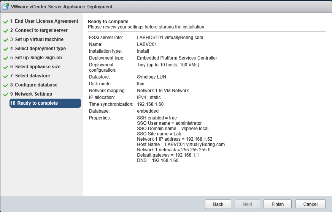Click the Properties: label
The height and width of the screenshot is (212, 332).
pos(100,118)
